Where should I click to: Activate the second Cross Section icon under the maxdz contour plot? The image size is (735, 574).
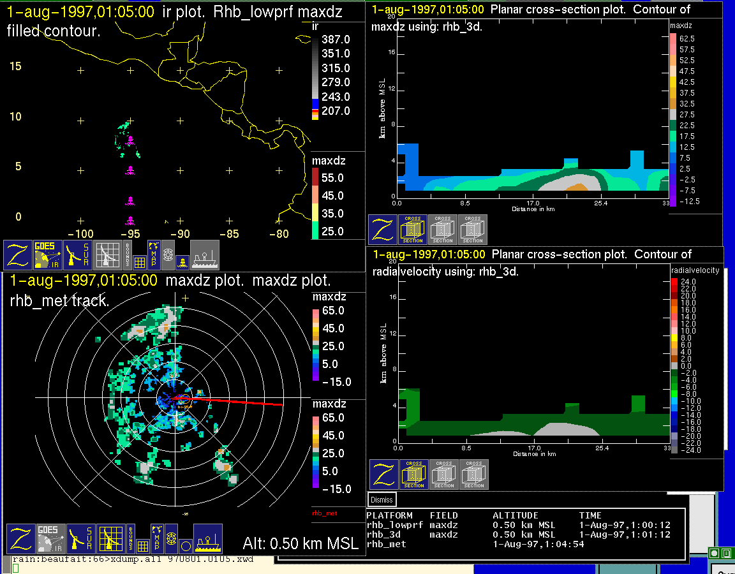tap(443, 230)
